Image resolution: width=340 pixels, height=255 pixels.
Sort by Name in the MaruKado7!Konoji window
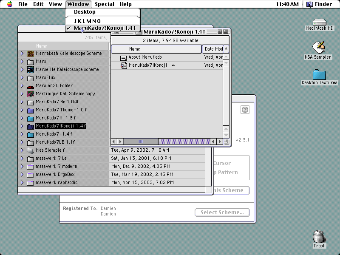156,49
